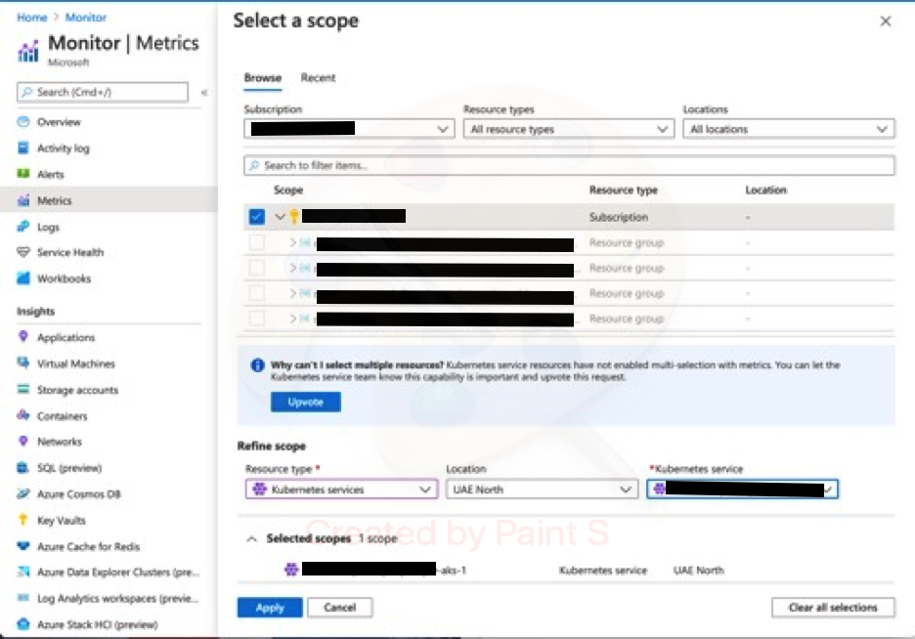Collapse the subscription tree row
The image size is (915, 639).
[x=281, y=217]
